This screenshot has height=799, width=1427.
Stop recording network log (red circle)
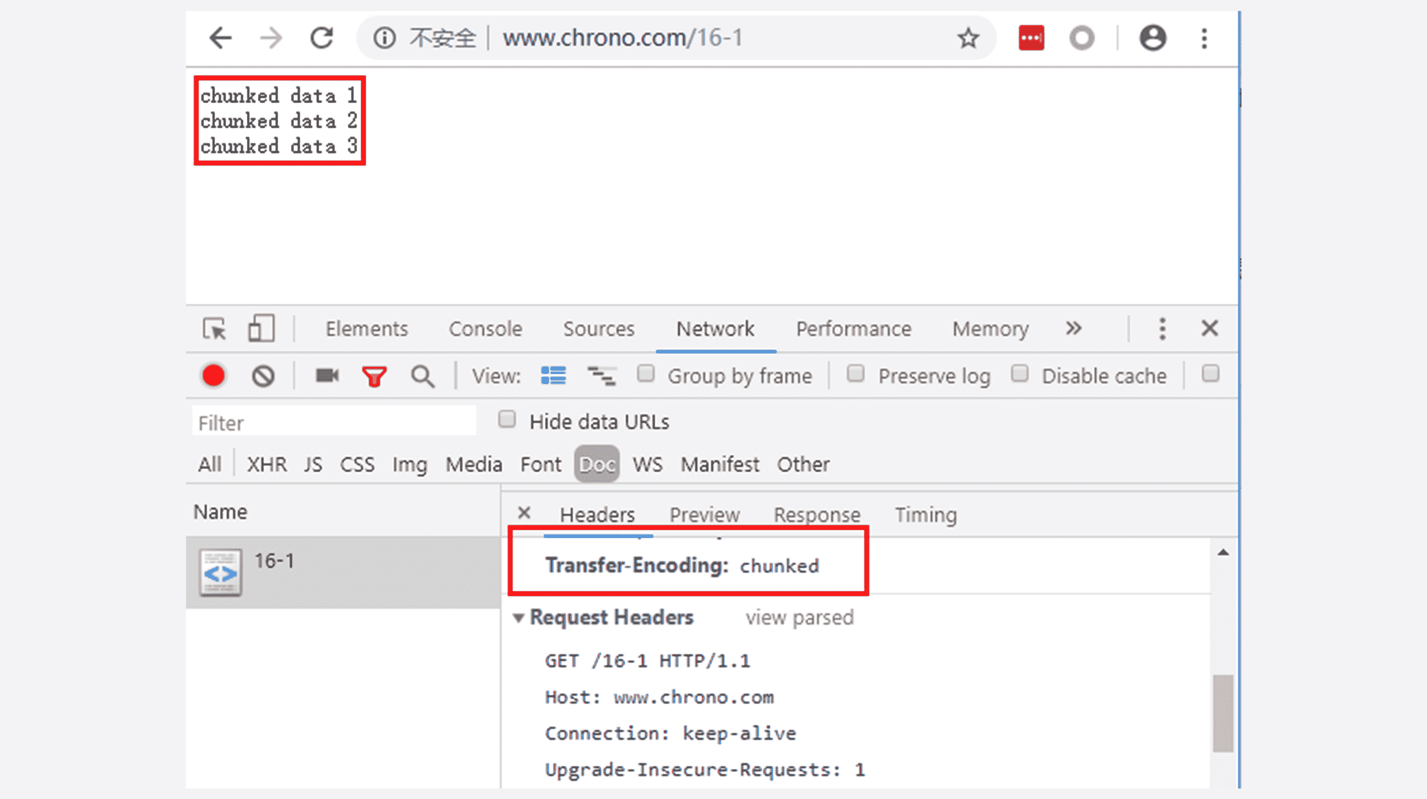213,376
